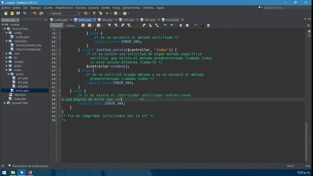Click the green Comment toolbar icon
The height and width of the screenshot is (176, 313).
(x=196, y=25)
